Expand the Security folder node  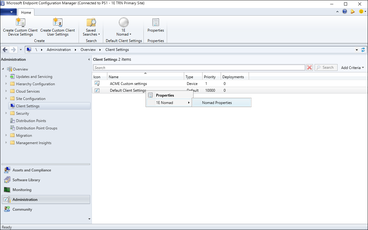(6, 113)
